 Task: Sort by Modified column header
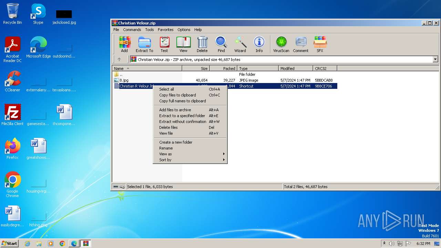[x=296, y=69]
